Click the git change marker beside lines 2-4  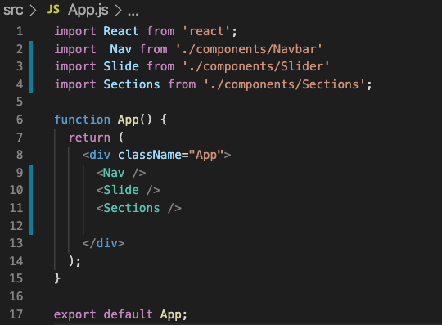tap(31, 67)
